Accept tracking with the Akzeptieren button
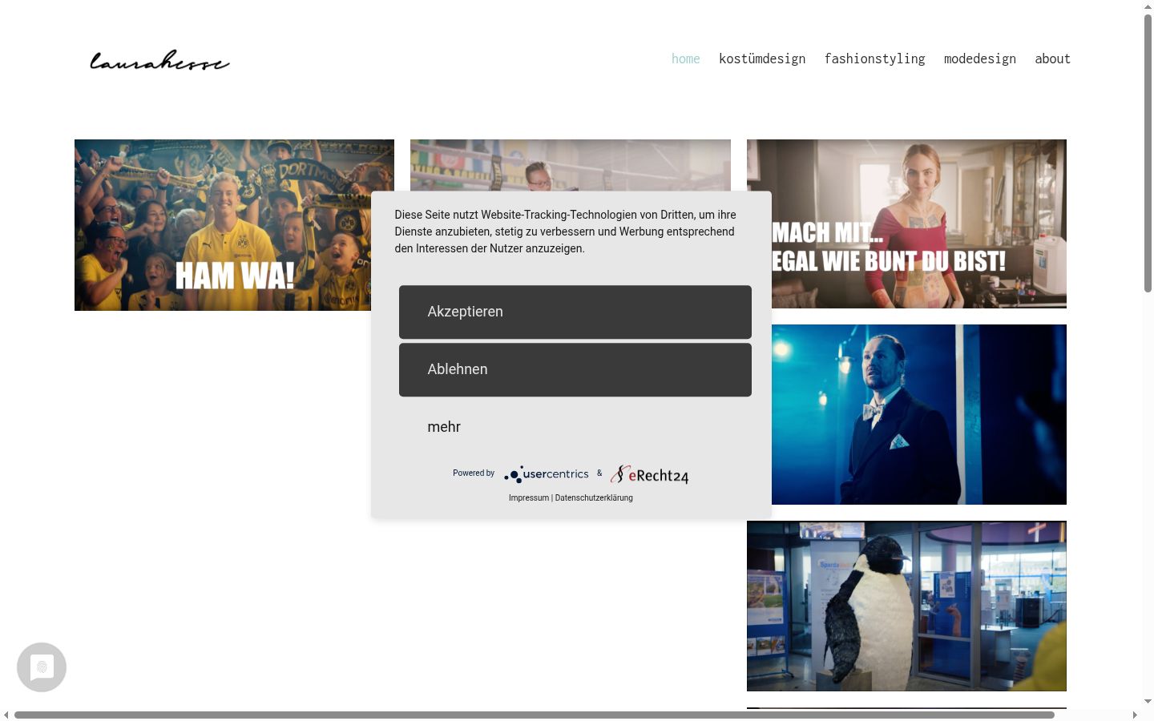Image resolution: width=1154 pixels, height=721 pixels. (575, 312)
